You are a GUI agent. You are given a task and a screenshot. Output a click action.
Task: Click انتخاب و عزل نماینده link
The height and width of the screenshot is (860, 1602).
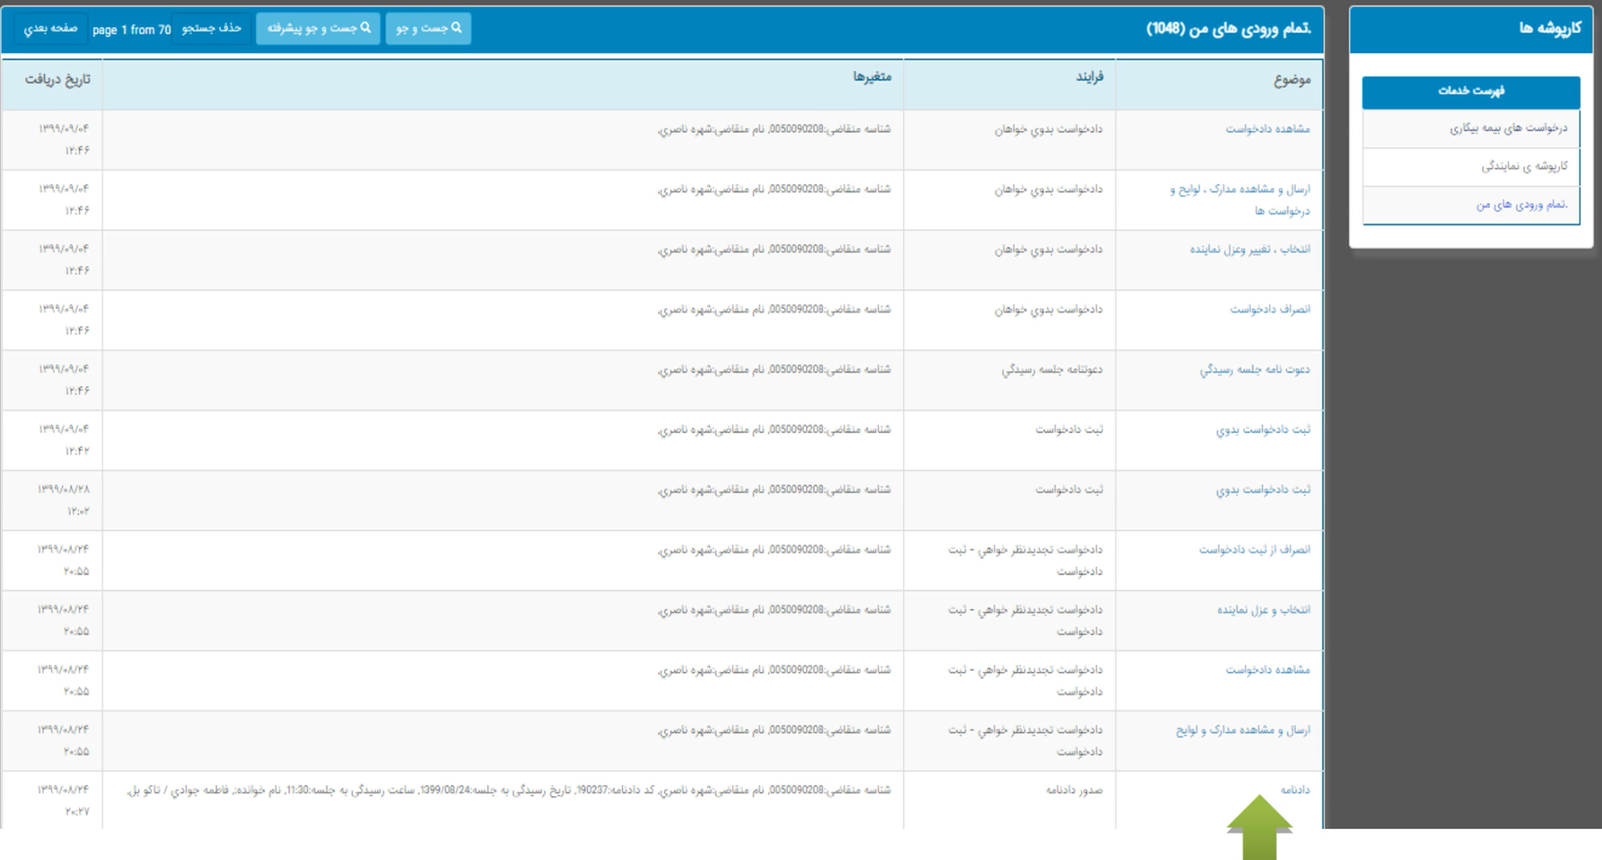click(x=1263, y=610)
